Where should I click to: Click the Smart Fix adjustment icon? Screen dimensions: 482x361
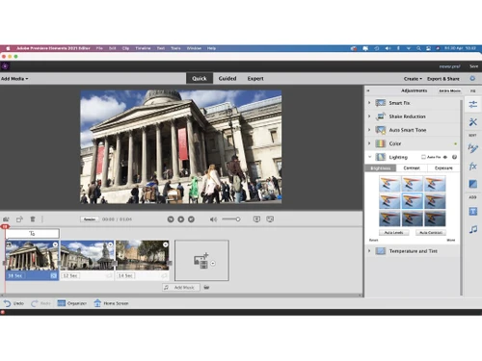381,103
